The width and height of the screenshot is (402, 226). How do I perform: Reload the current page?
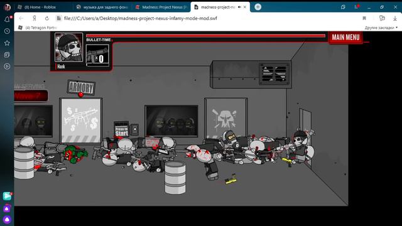tap(46, 18)
